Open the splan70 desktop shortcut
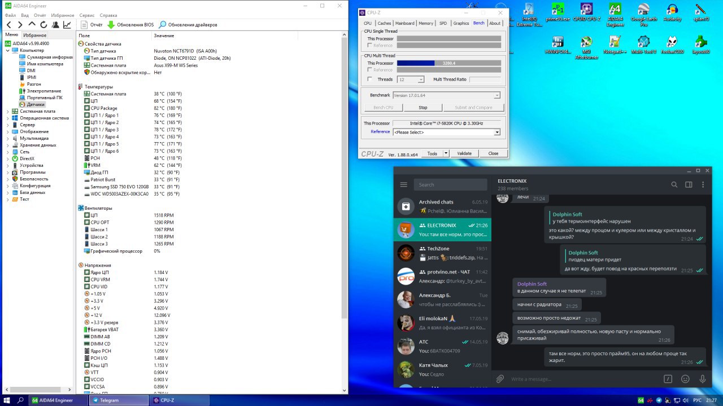This screenshot has width=723, height=406. (x=701, y=12)
